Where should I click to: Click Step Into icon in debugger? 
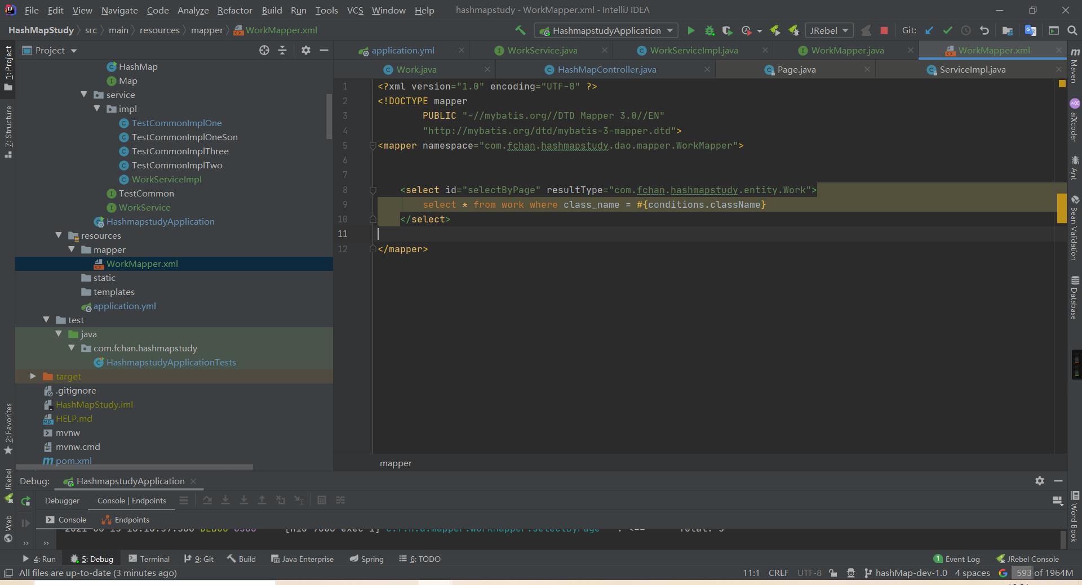click(x=225, y=500)
